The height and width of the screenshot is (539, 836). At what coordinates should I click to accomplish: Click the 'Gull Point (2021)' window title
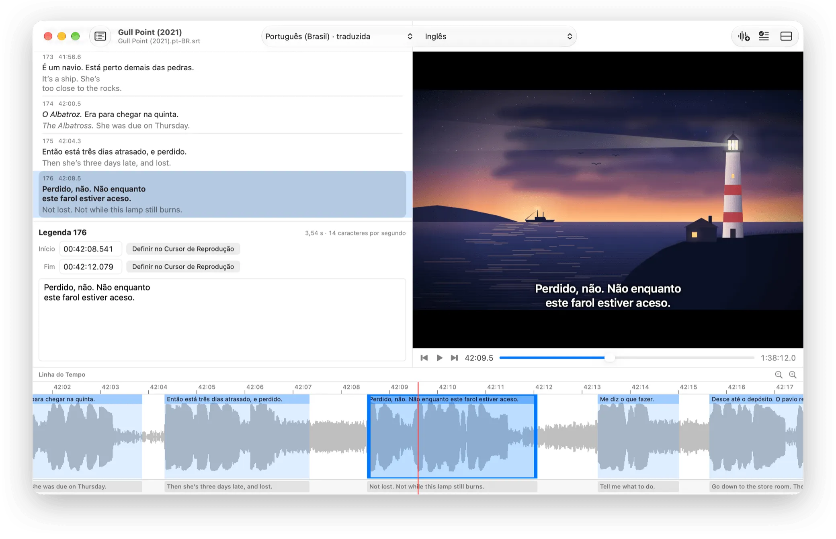(150, 32)
